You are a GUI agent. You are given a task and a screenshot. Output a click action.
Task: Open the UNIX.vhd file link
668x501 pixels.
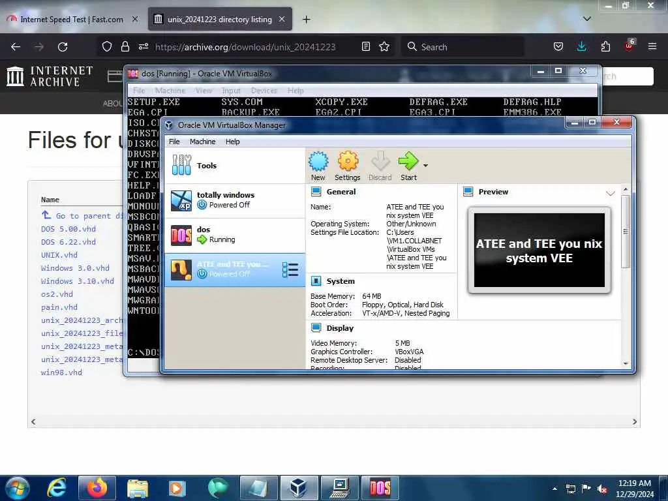(59, 255)
